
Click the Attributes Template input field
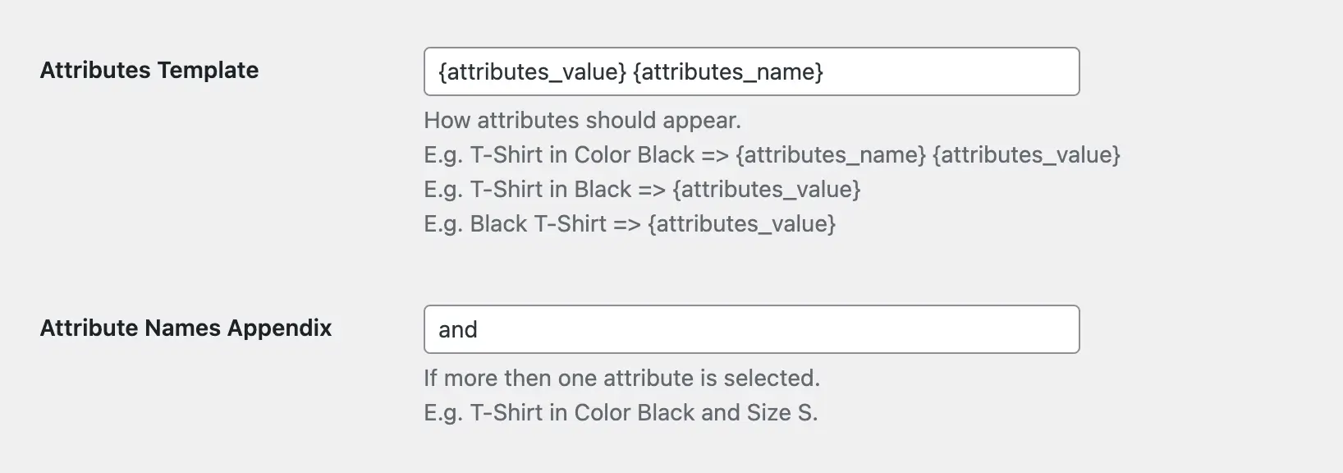(750, 71)
